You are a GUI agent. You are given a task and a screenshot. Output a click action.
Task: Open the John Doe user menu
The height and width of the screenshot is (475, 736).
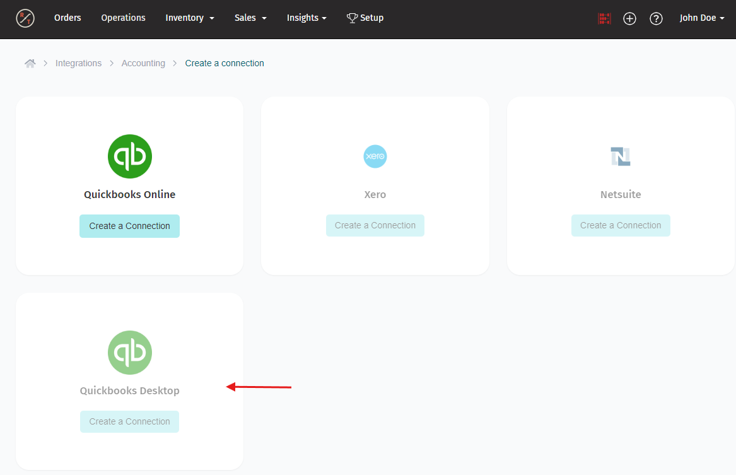[x=702, y=18]
